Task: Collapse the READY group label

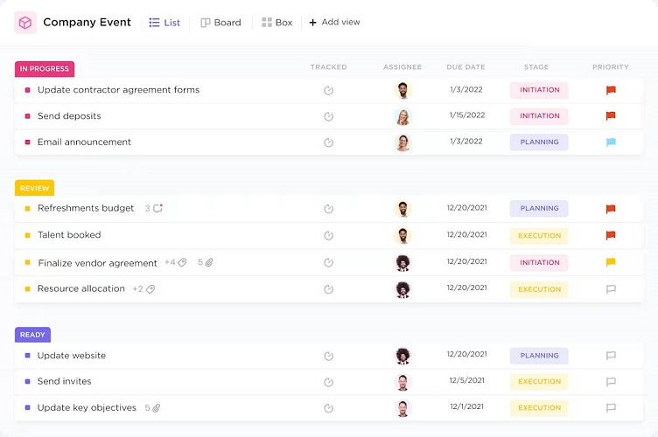Action: (32, 335)
